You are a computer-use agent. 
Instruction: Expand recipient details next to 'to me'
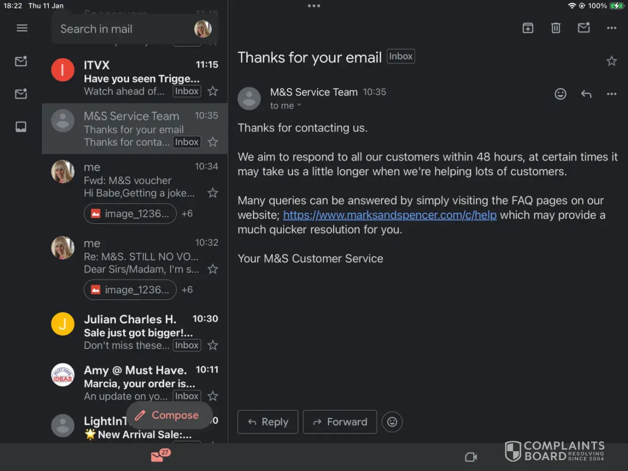coord(299,106)
